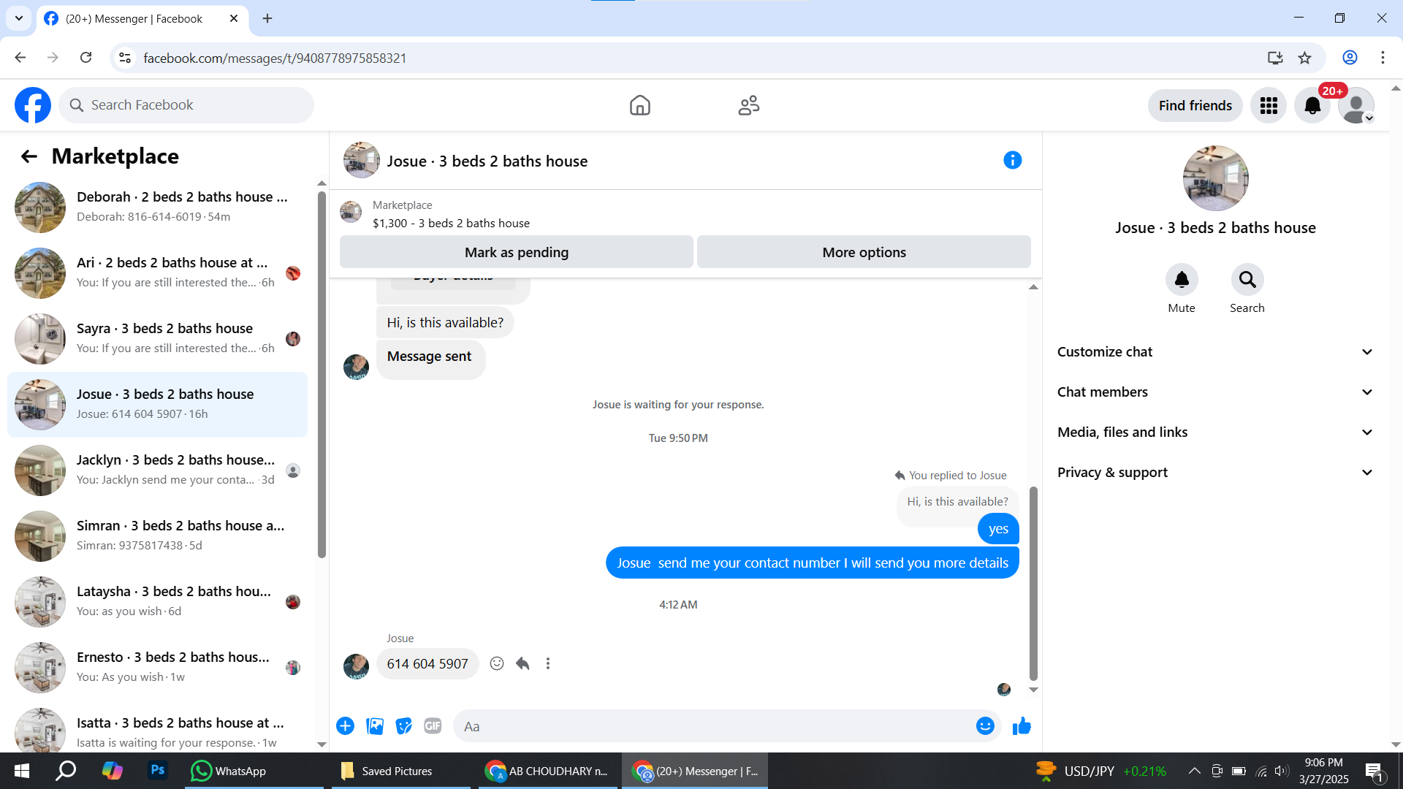This screenshot has height=789, width=1403.
Task: Open Windows search on the taskbar
Action: tap(66, 771)
